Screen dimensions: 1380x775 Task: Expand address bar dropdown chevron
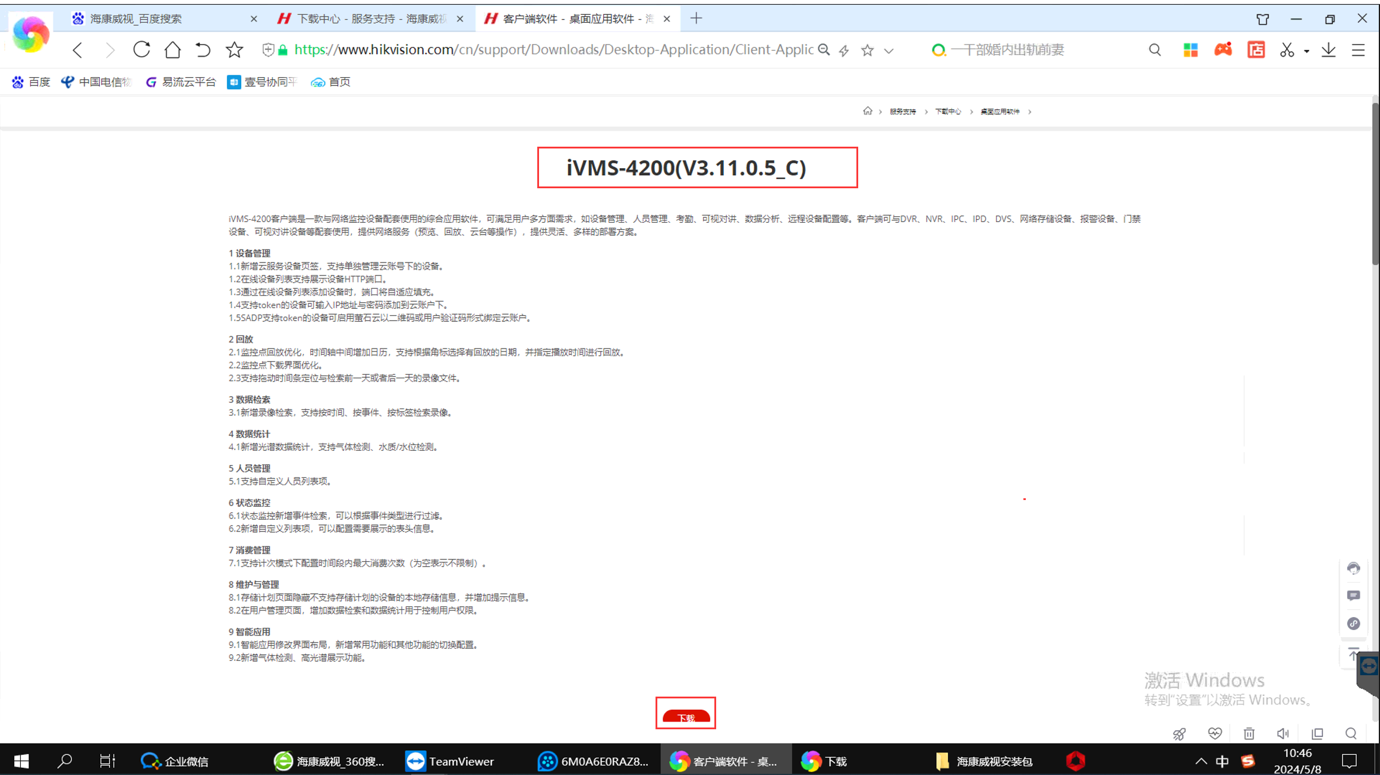[x=889, y=51]
